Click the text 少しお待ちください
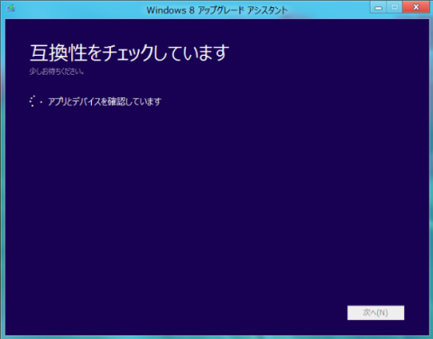Image resolution: width=433 pixels, height=339 pixels. [57, 71]
